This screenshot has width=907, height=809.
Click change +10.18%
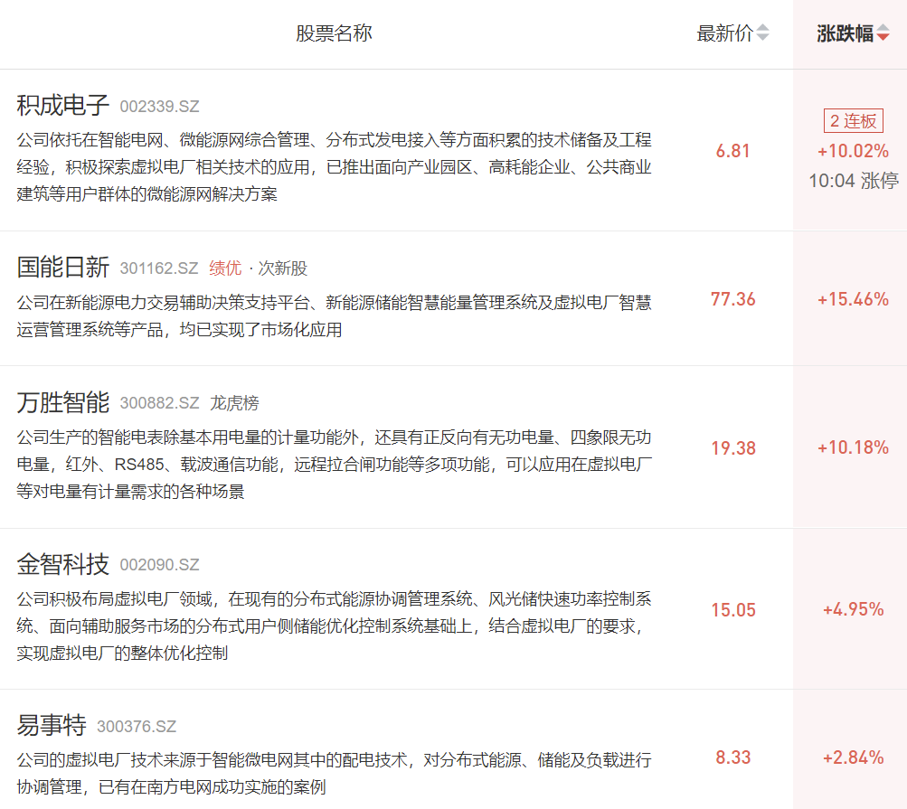854,447
